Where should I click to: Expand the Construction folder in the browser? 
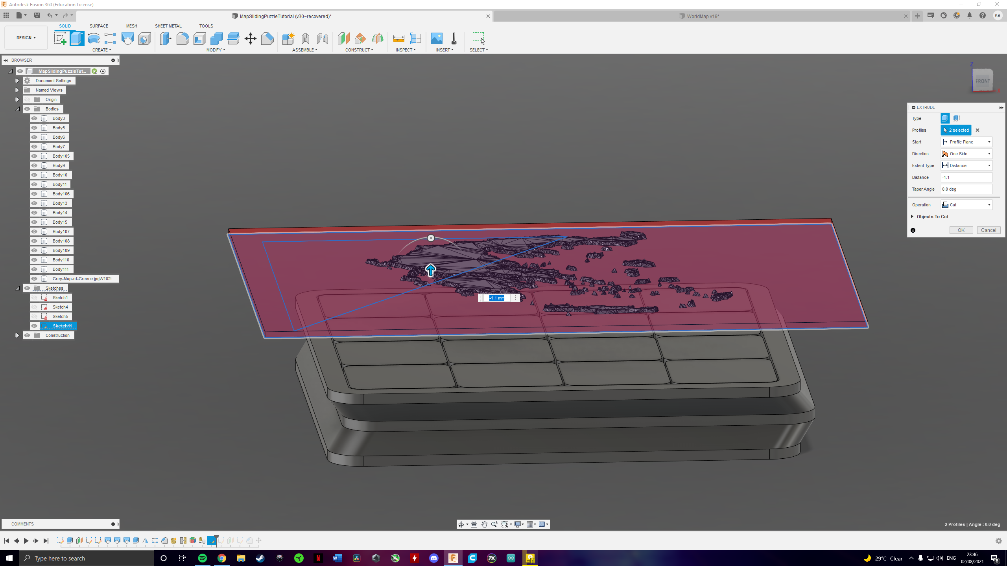click(x=17, y=335)
